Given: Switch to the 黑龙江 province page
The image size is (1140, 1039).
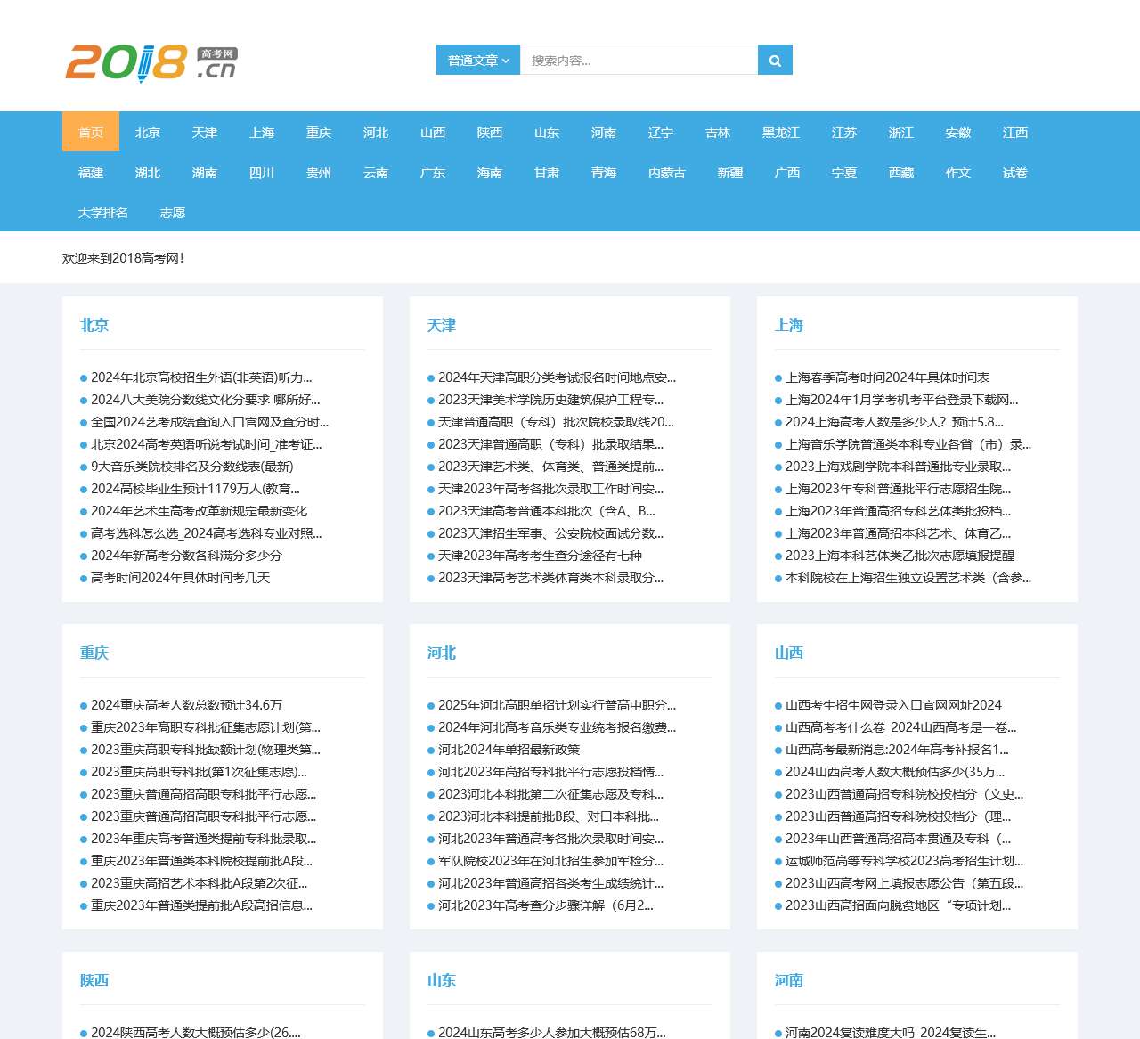Looking at the screenshot, I should point(780,132).
